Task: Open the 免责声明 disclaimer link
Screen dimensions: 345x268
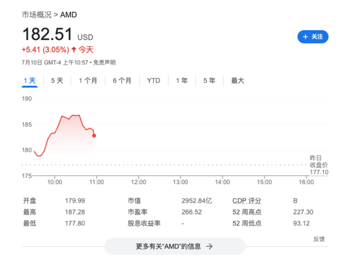Action: tap(105, 62)
